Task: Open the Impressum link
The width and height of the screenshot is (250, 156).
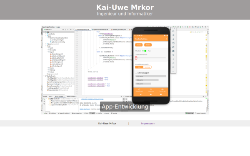Action: 148,124
